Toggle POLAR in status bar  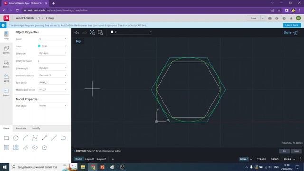click(287, 159)
